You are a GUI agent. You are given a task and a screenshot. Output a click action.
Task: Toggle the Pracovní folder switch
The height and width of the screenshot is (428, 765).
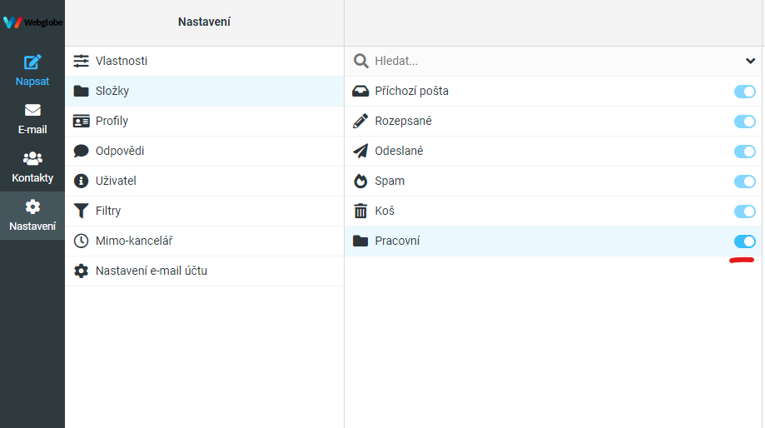(x=744, y=241)
